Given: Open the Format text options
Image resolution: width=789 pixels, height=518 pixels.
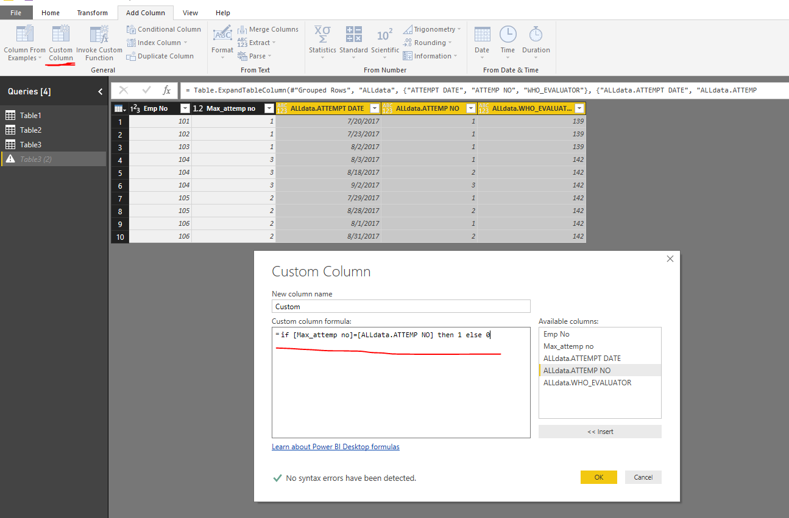Looking at the screenshot, I should 222,43.
